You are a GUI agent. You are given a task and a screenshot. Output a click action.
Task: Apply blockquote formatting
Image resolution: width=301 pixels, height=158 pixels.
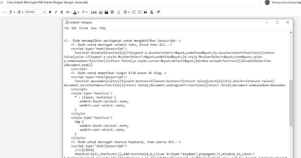tap(145, 12)
